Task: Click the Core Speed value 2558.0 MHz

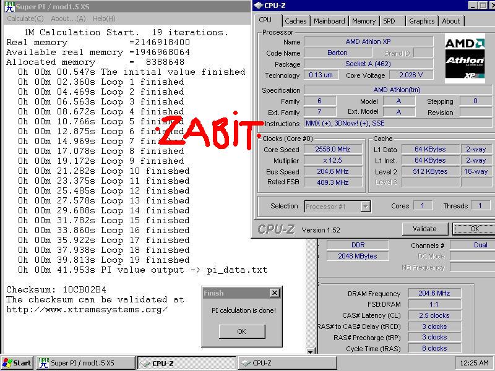Action: pyautogui.click(x=333, y=149)
